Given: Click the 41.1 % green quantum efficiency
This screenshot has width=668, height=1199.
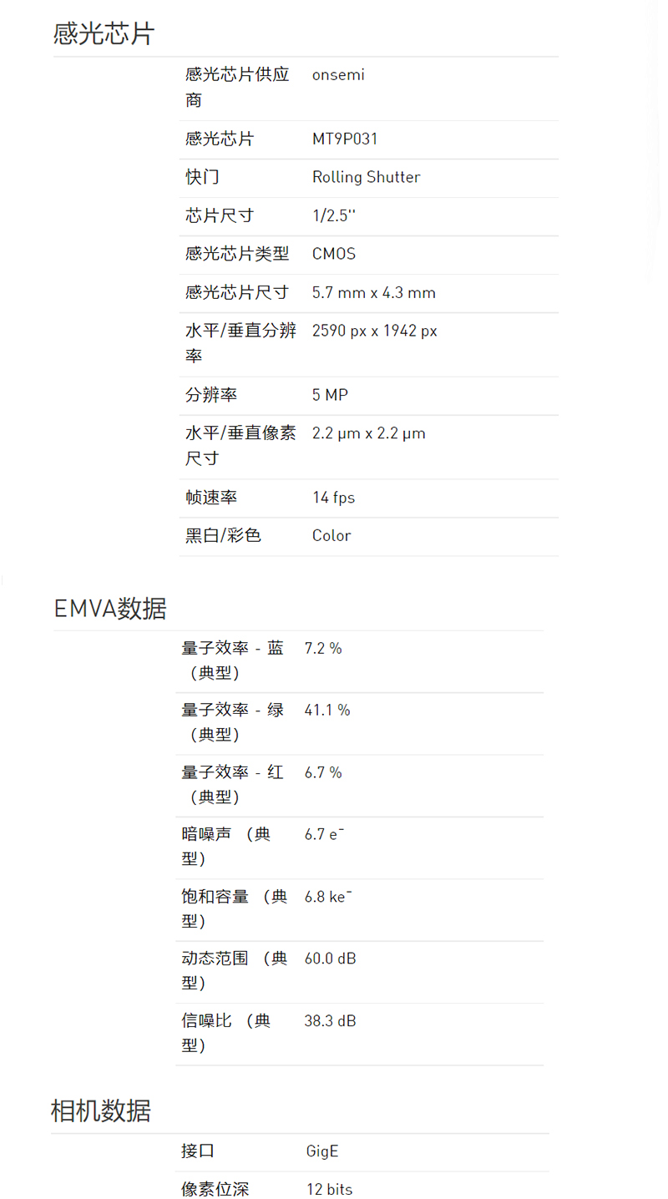Looking at the screenshot, I should pyautogui.click(x=327, y=711).
